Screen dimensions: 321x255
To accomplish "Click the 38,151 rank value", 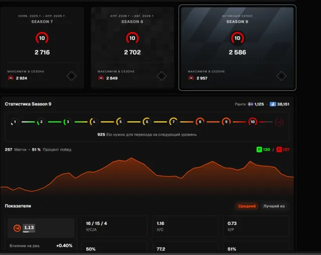I will pos(283,104).
